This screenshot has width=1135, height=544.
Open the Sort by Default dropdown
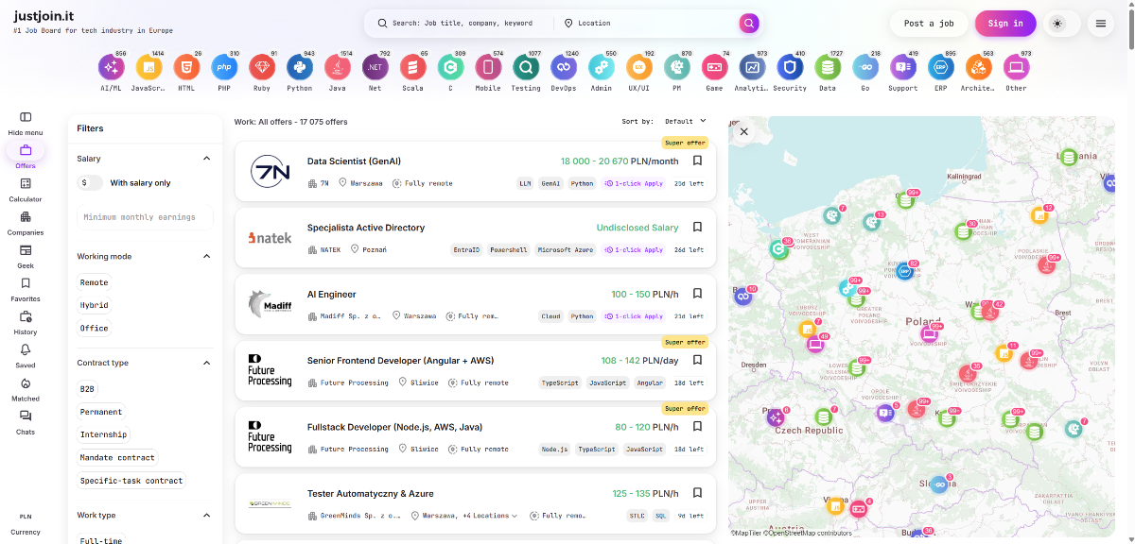click(x=685, y=121)
